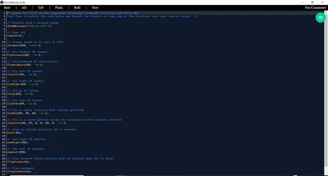The image size is (328, 176).
Task: Click the ToF status label
Action: pos(41,8)
